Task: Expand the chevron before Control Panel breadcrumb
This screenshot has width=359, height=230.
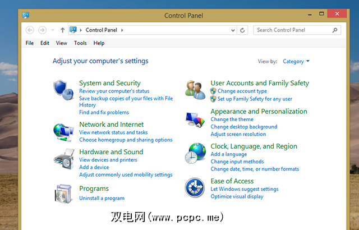Action: coord(81,30)
